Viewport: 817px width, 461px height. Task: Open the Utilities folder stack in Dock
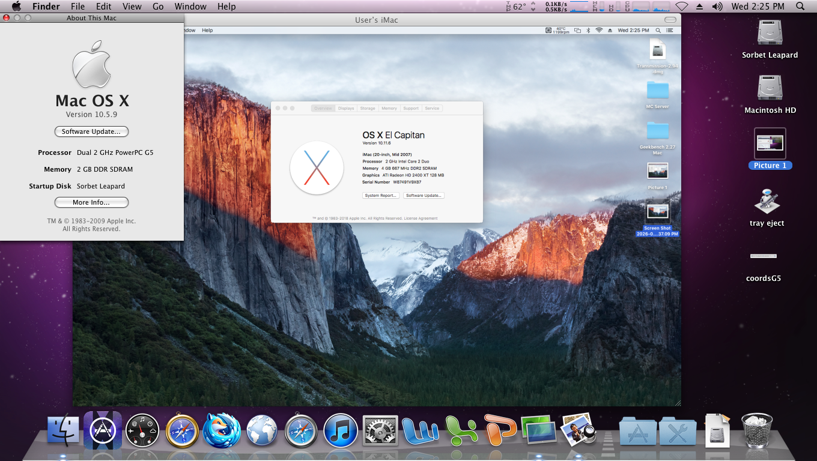tap(677, 430)
